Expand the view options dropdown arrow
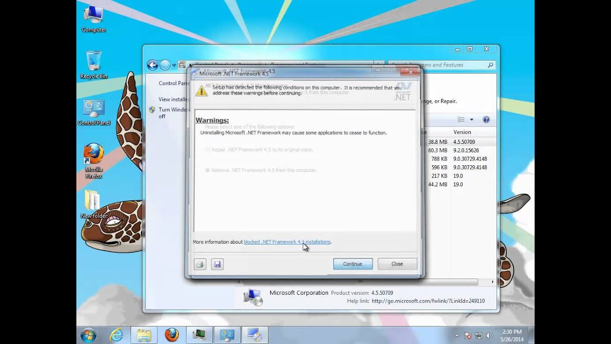The image size is (611, 344). pos(472,119)
